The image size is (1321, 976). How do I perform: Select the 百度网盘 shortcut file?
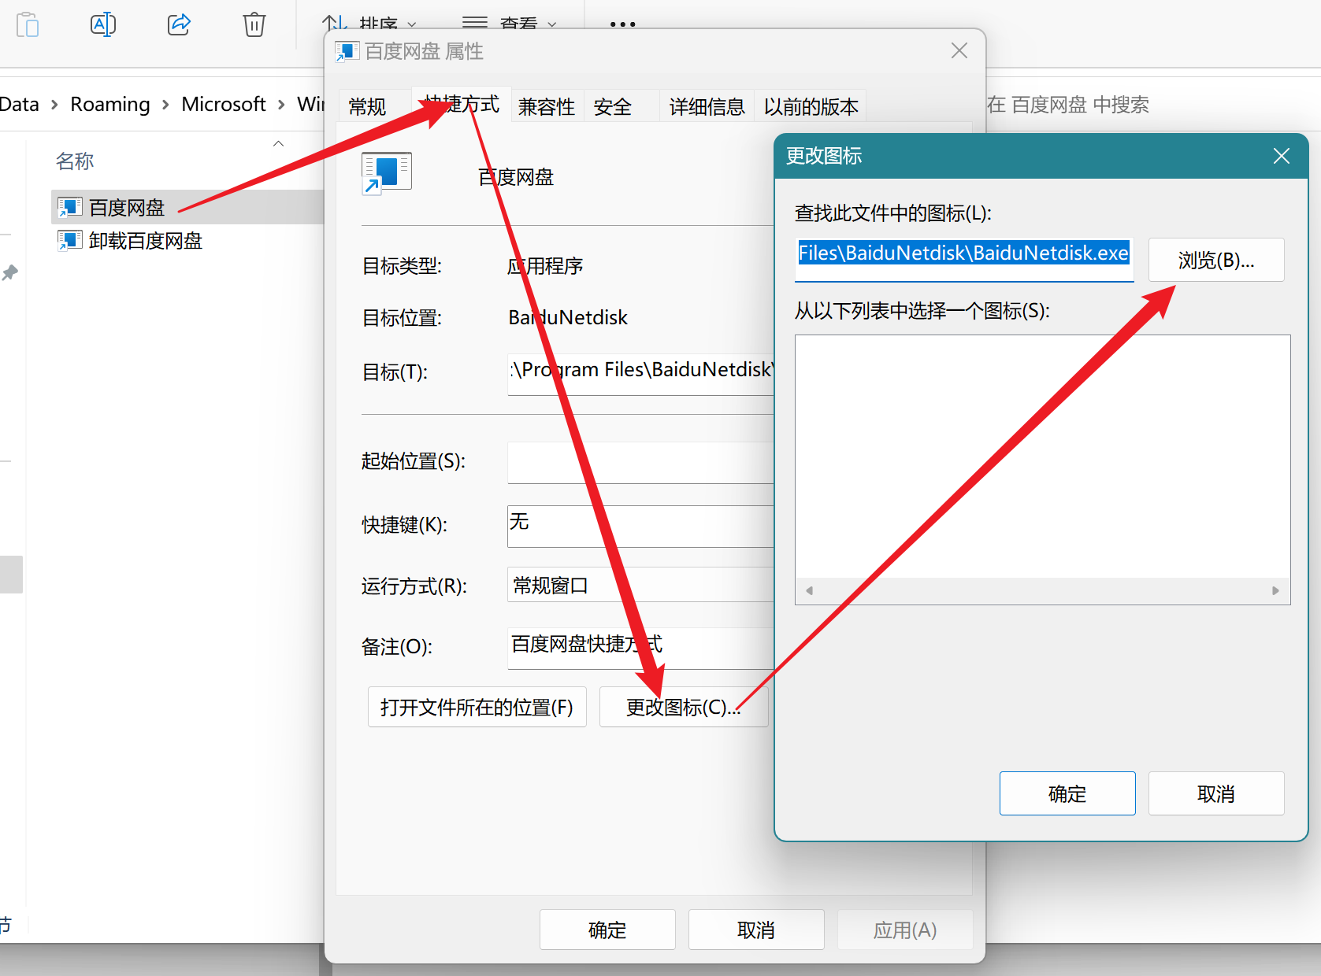pos(187,207)
